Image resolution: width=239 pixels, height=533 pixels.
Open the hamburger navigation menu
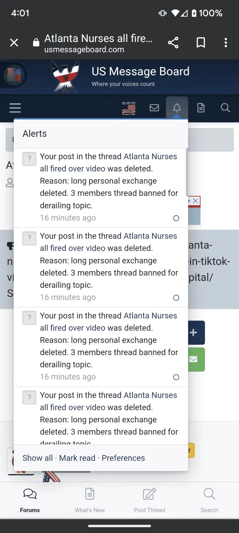tap(15, 108)
